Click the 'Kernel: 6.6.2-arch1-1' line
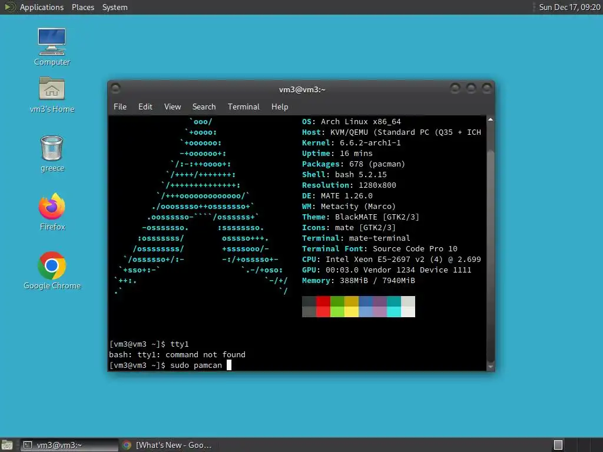 point(351,142)
